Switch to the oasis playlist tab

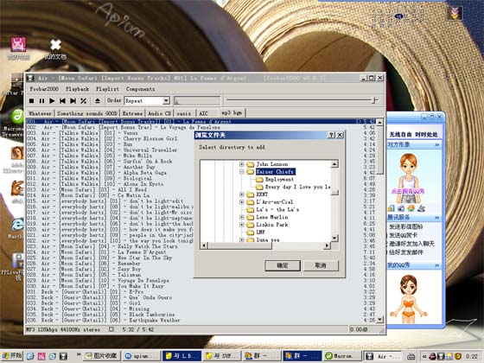point(183,113)
